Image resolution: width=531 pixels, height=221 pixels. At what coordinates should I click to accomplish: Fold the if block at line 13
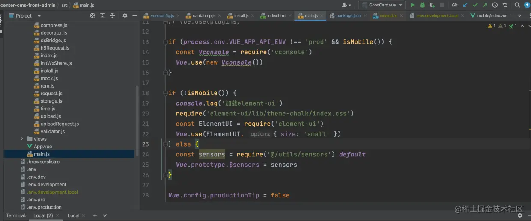165,42
